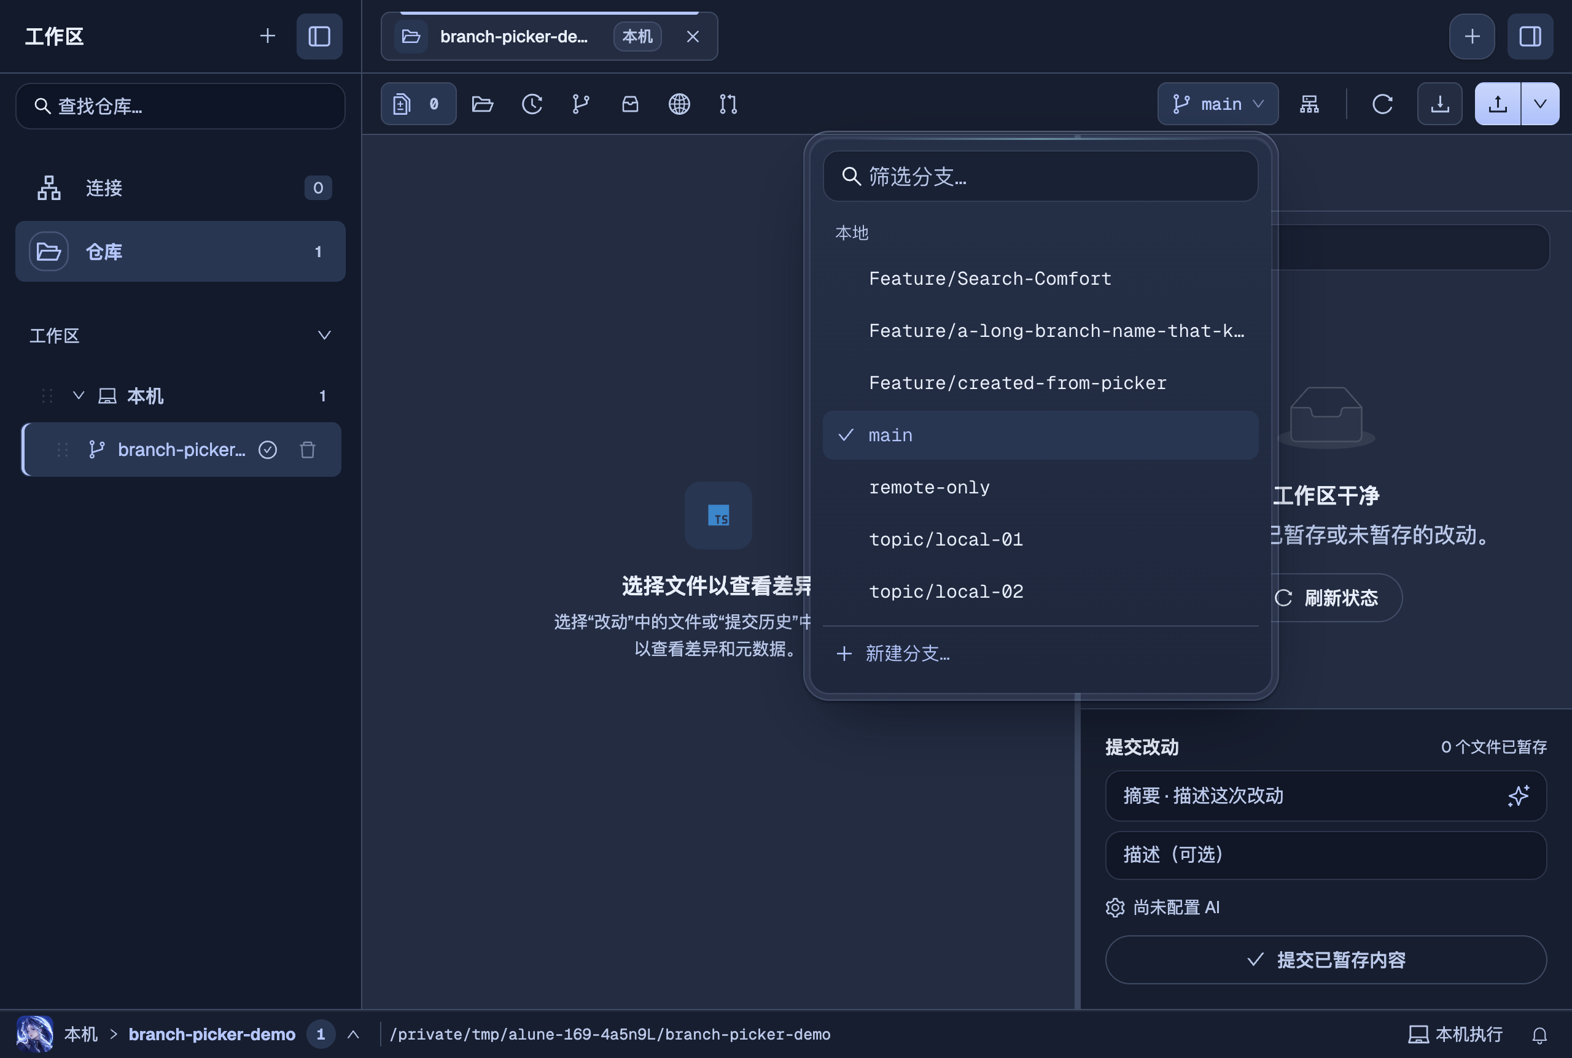Collapse the 工作区 section chevron
Image resolution: width=1572 pixels, height=1058 pixels.
point(324,335)
